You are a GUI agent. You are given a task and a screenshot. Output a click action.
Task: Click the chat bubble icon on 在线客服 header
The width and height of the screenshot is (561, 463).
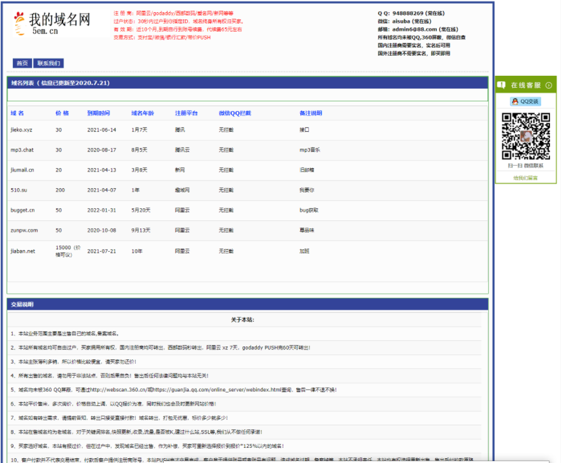click(502, 86)
